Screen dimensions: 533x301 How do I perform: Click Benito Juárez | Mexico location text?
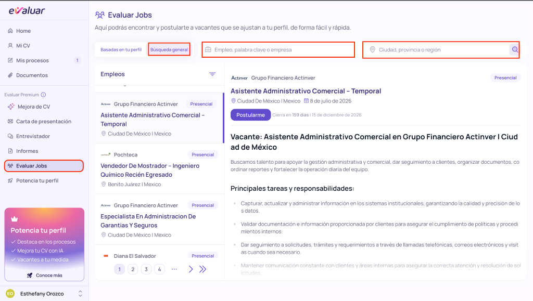tap(134, 184)
